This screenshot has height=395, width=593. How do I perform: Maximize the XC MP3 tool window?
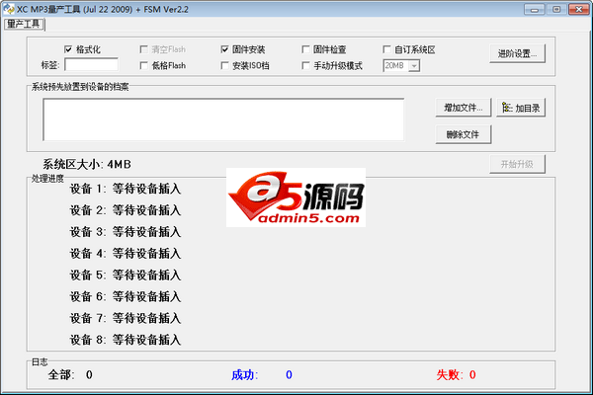pos(556,10)
